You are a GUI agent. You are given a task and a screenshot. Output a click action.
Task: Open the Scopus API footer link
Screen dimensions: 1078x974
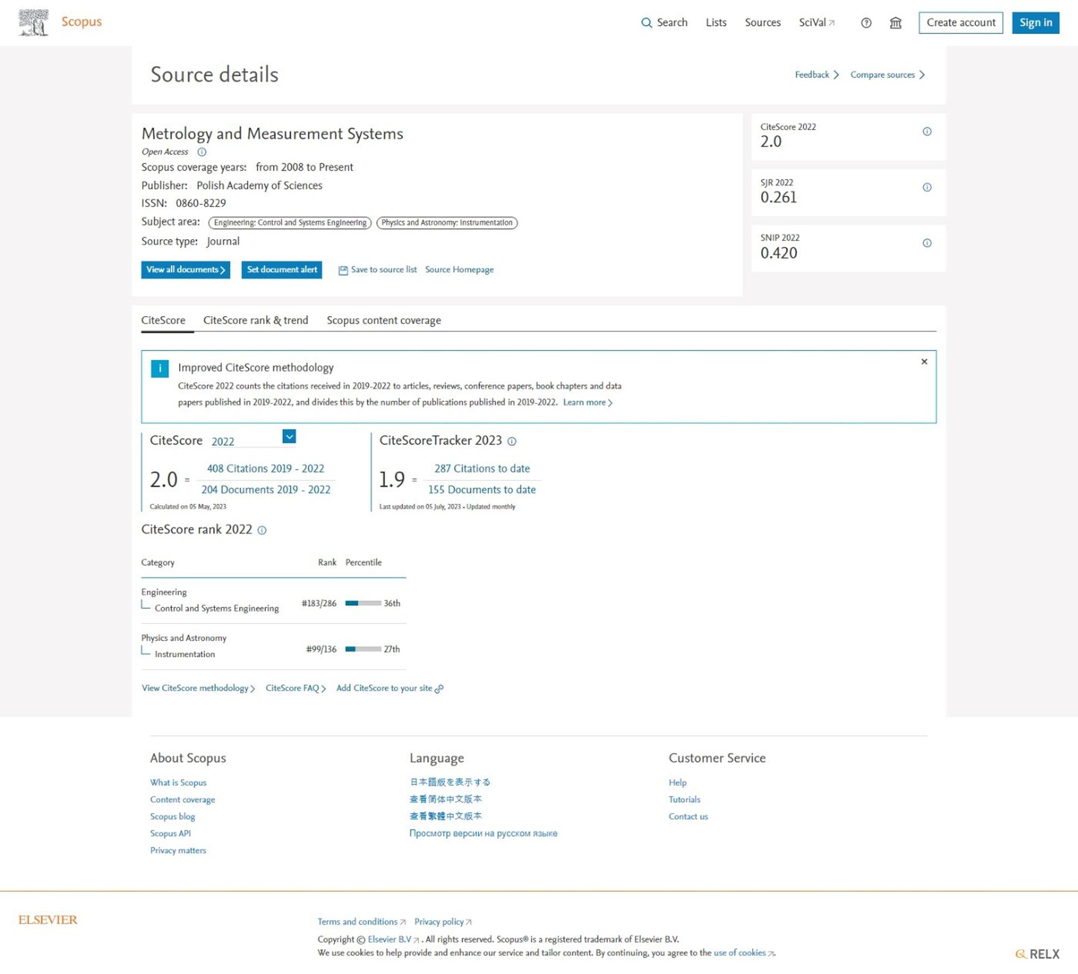click(x=171, y=834)
